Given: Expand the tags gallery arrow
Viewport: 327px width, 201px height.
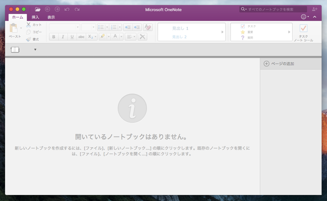Looking at the screenshot, I should click(x=289, y=32).
